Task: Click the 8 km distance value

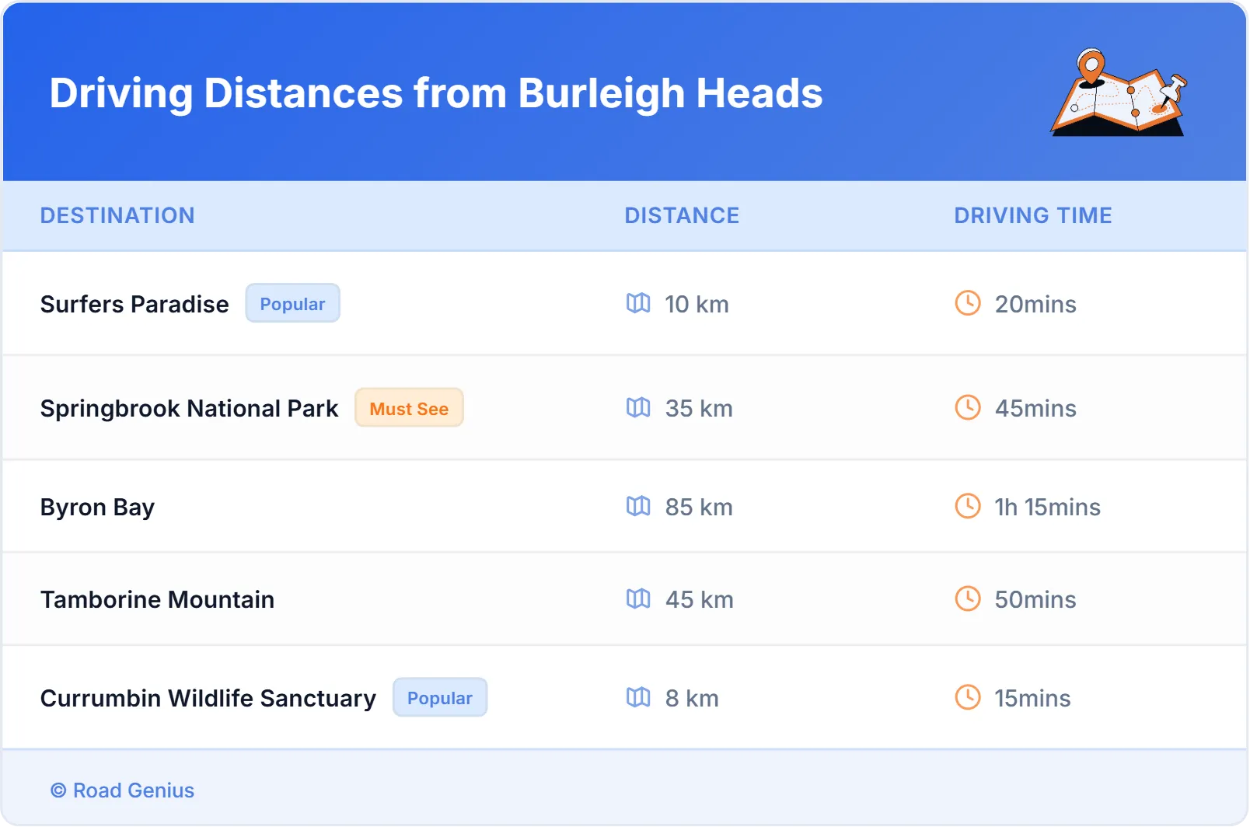Action: [692, 698]
